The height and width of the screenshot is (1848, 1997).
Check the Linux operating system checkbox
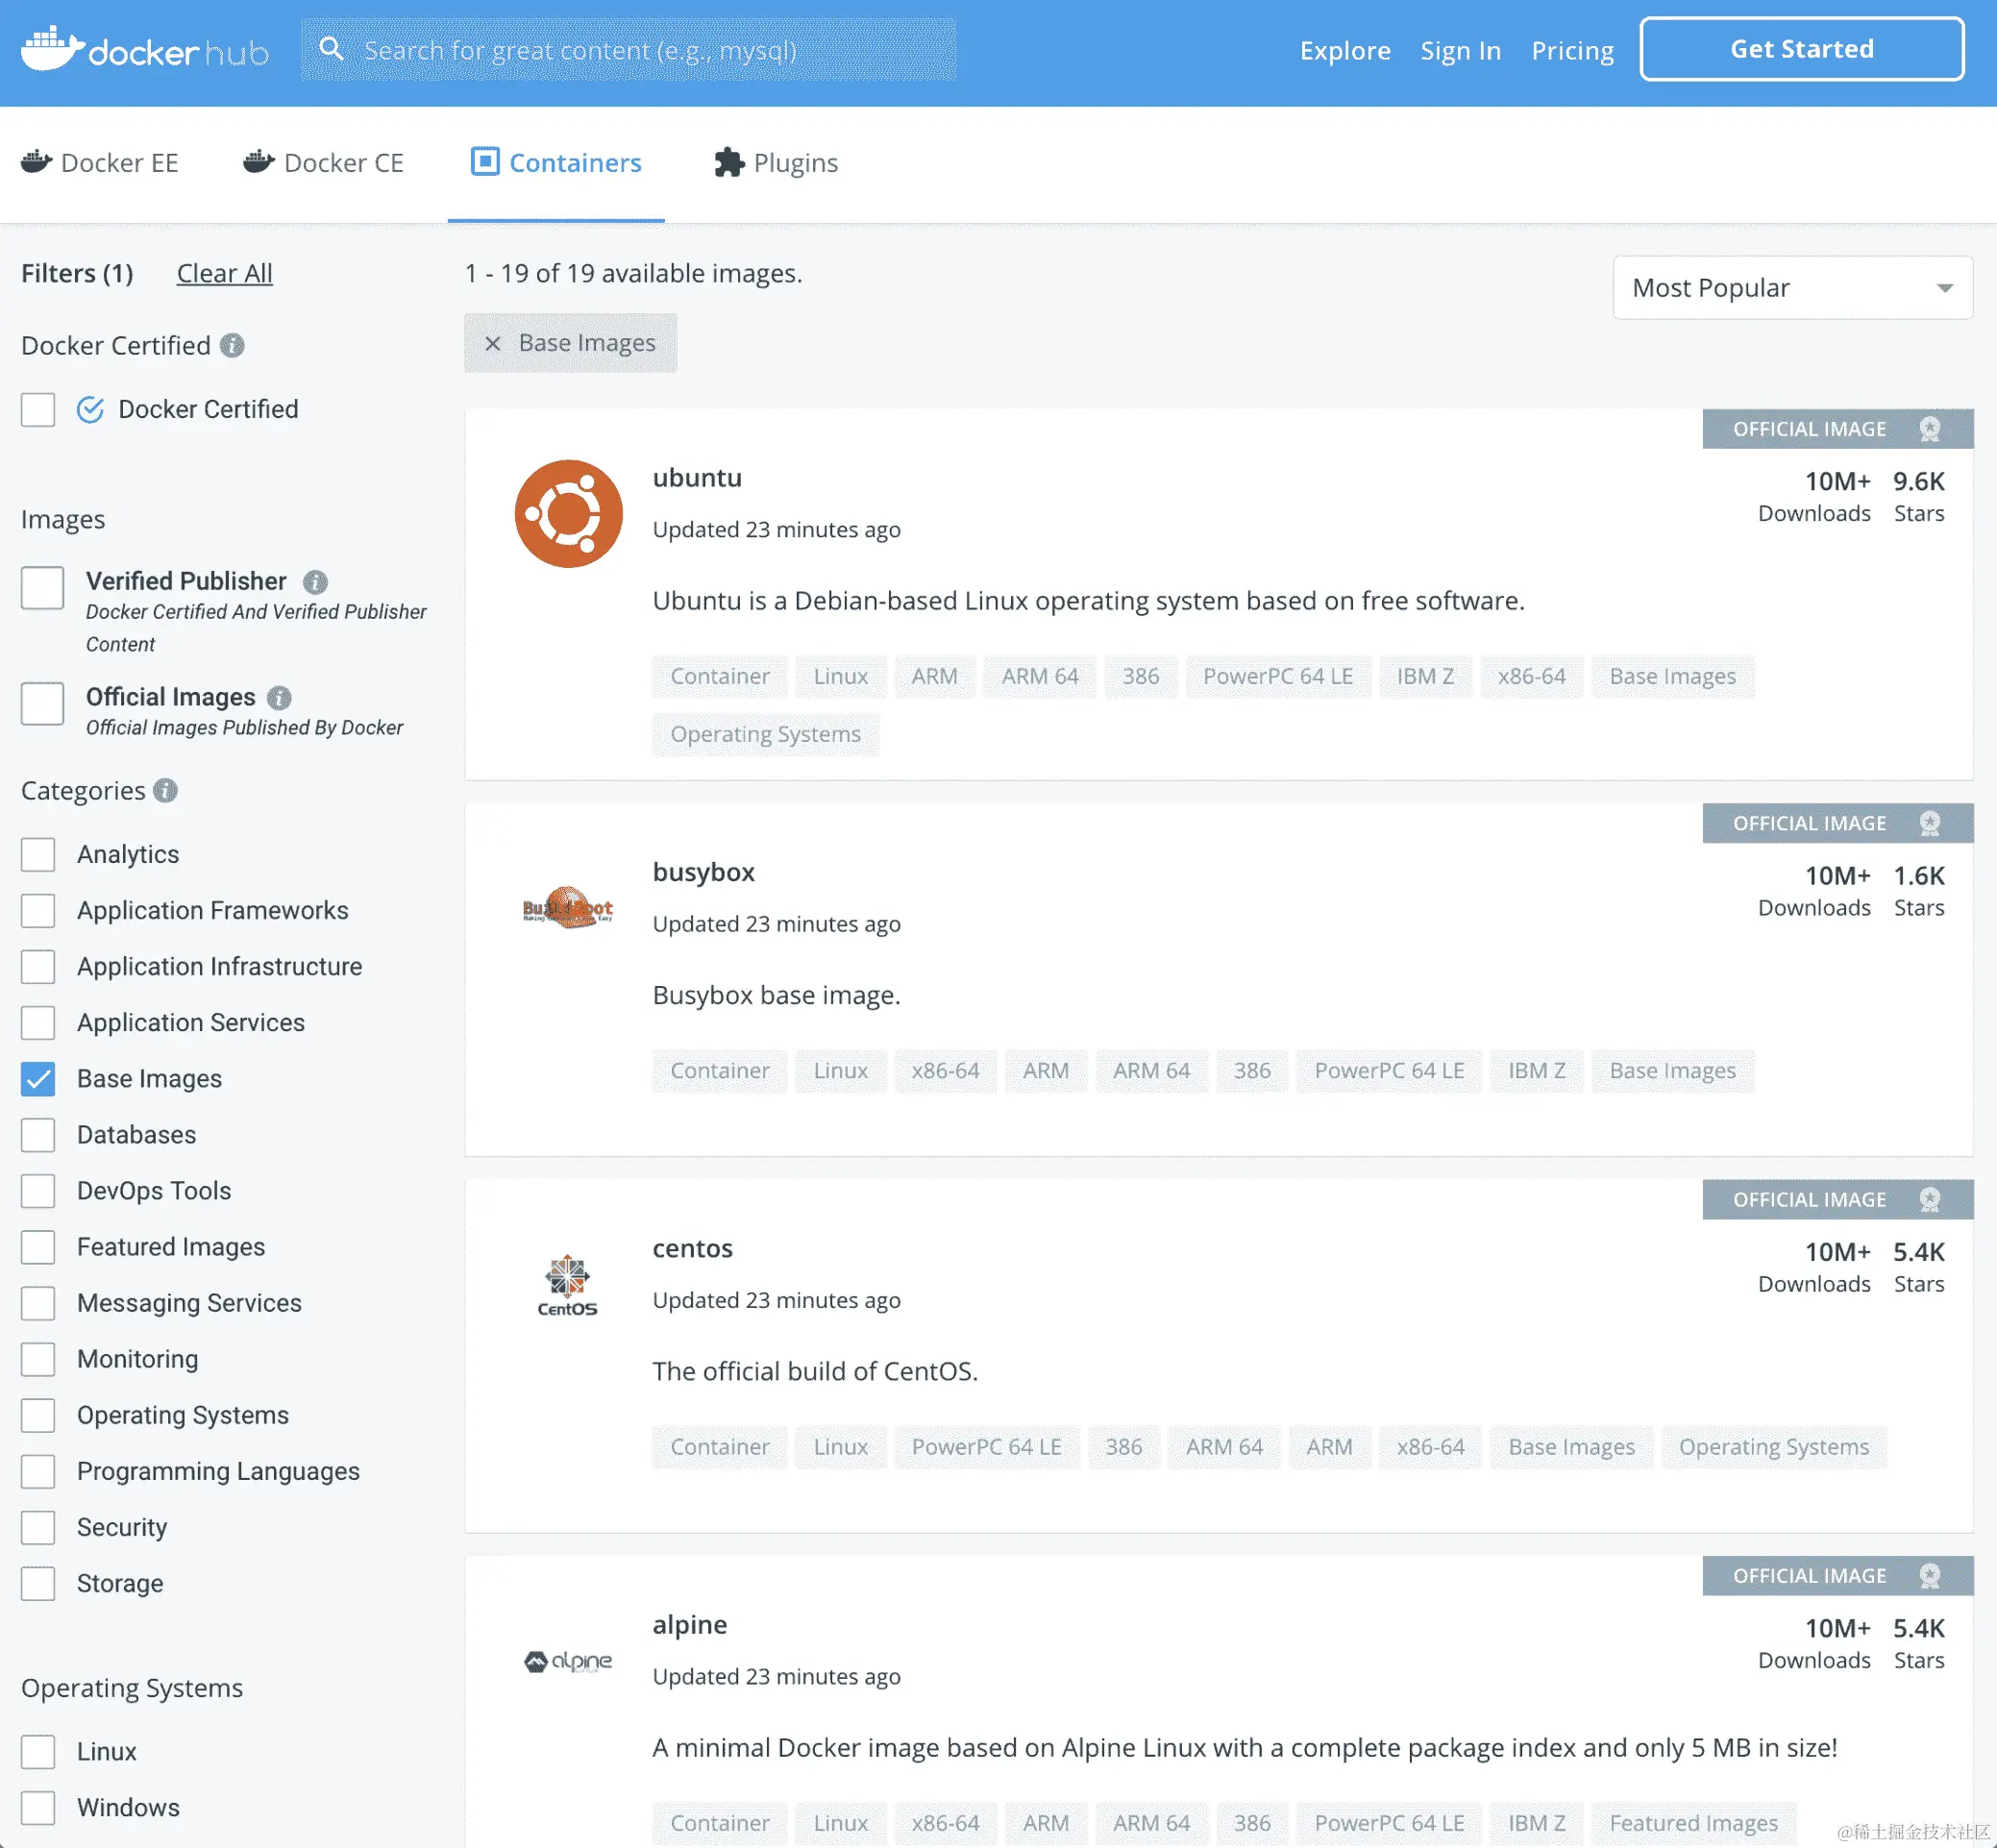38,1752
